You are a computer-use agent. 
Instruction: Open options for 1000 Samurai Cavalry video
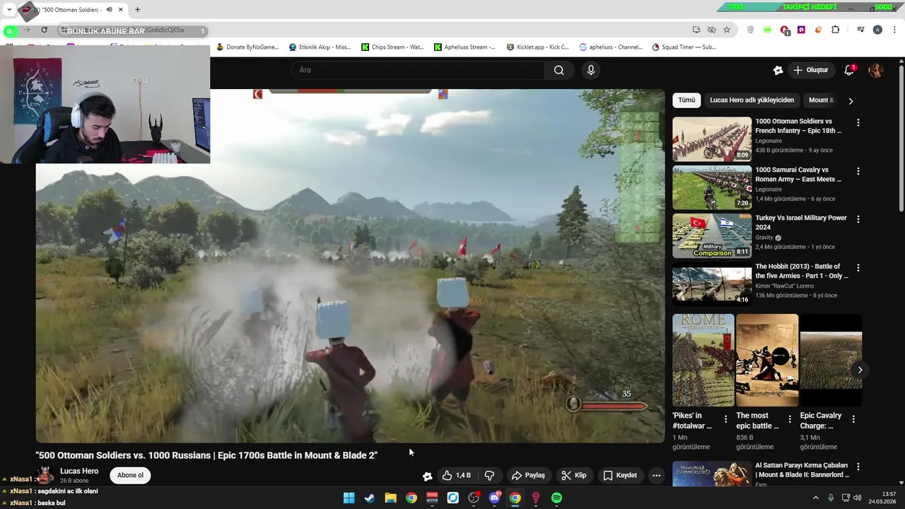coord(858,171)
